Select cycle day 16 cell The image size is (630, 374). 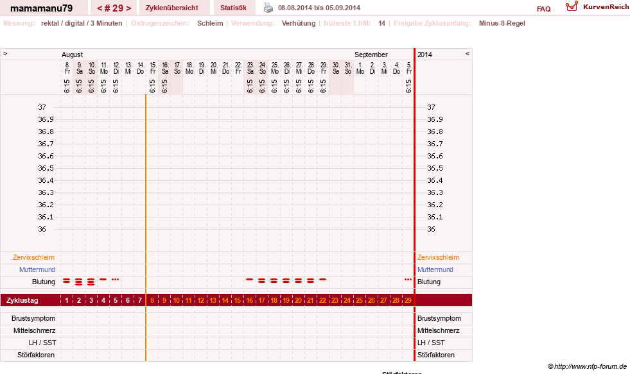point(250,300)
